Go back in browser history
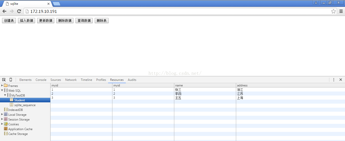Viewport: 345px width, 141px height. tap(4, 11)
